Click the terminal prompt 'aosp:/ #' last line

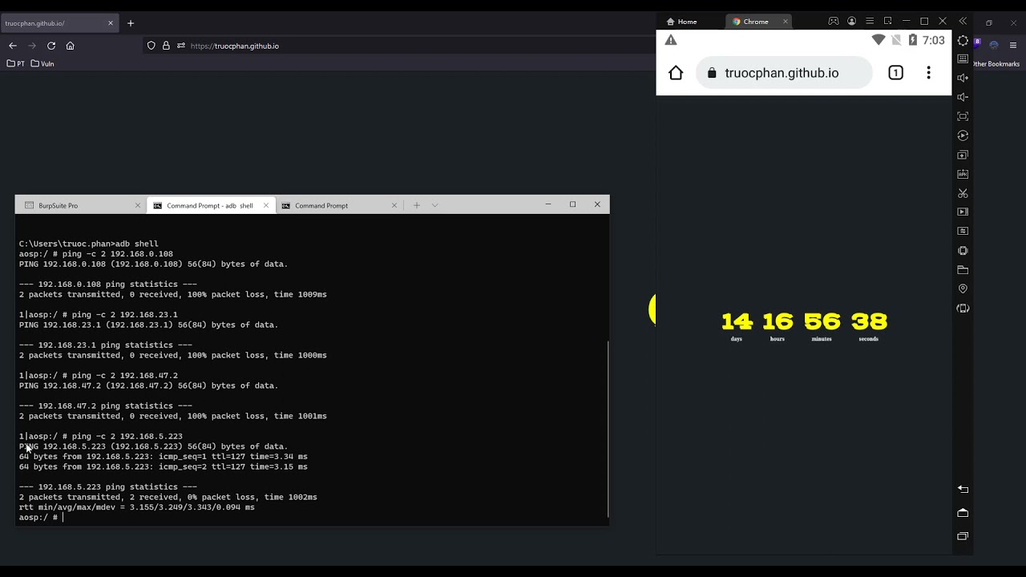click(x=38, y=518)
